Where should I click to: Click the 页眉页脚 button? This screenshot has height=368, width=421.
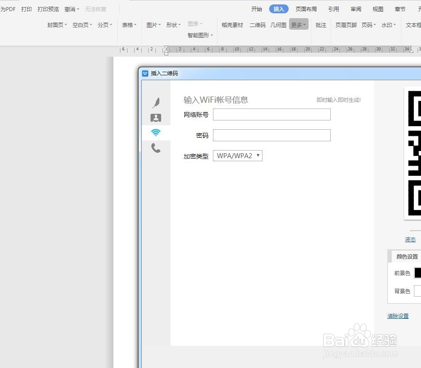click(346, 25)
